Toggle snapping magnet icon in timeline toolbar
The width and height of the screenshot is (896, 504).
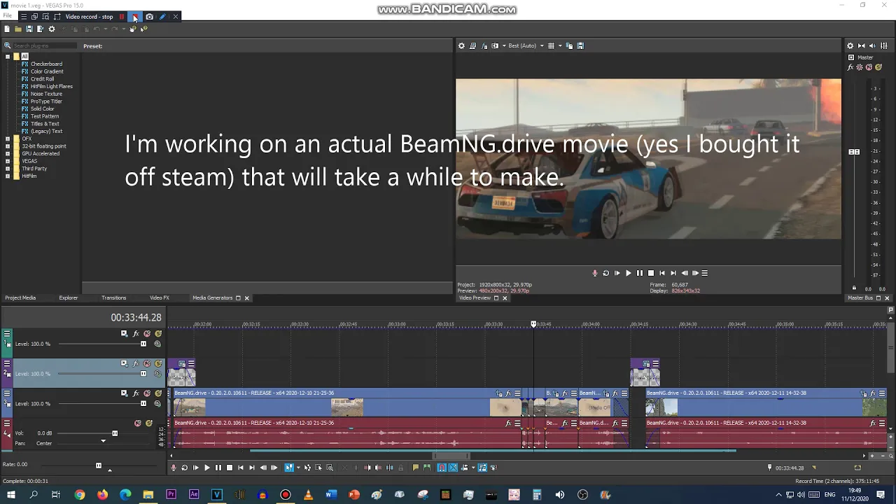pos(442,468)
